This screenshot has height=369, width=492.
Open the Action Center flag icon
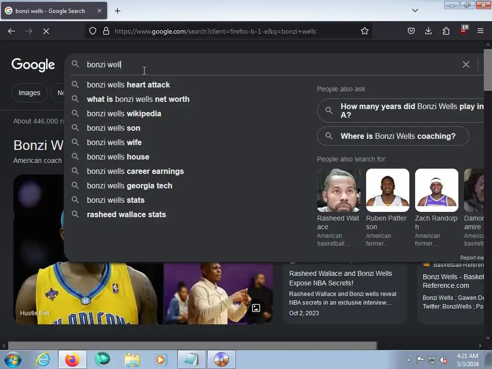click(420, 360)
